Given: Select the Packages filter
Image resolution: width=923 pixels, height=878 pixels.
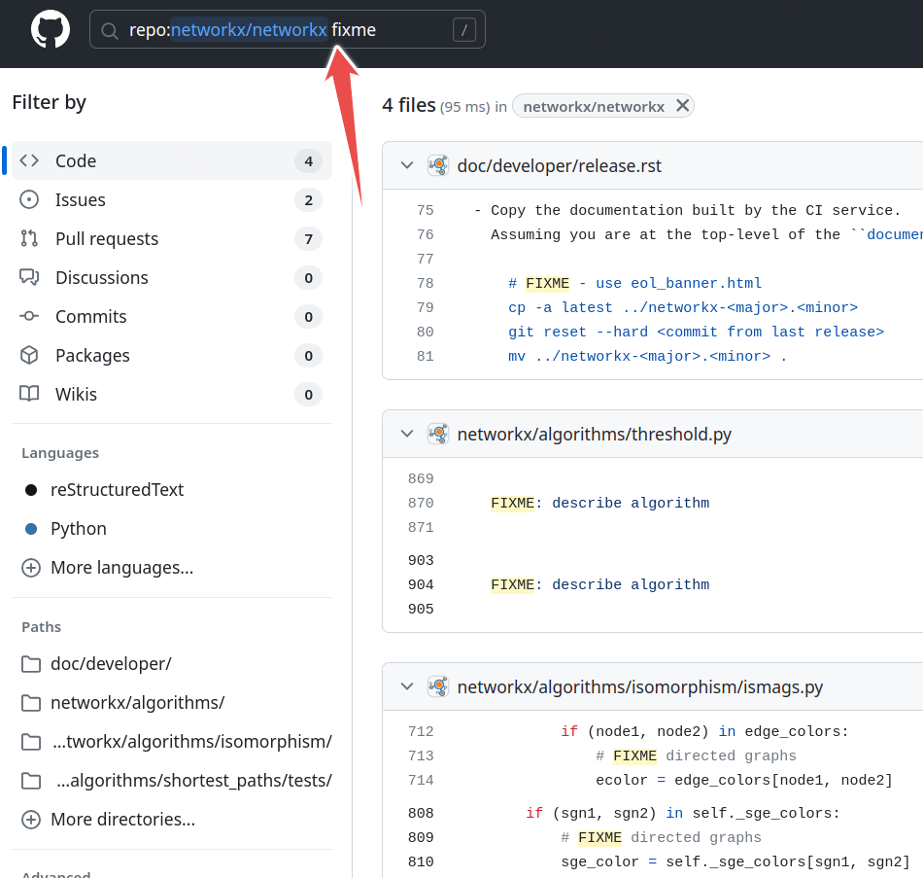Looking at the screenshot, I should tap(172, 355).
